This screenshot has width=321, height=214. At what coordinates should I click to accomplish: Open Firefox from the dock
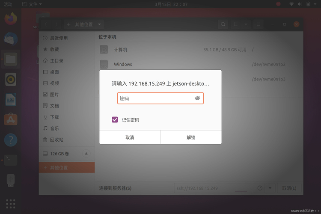point(11,19)
